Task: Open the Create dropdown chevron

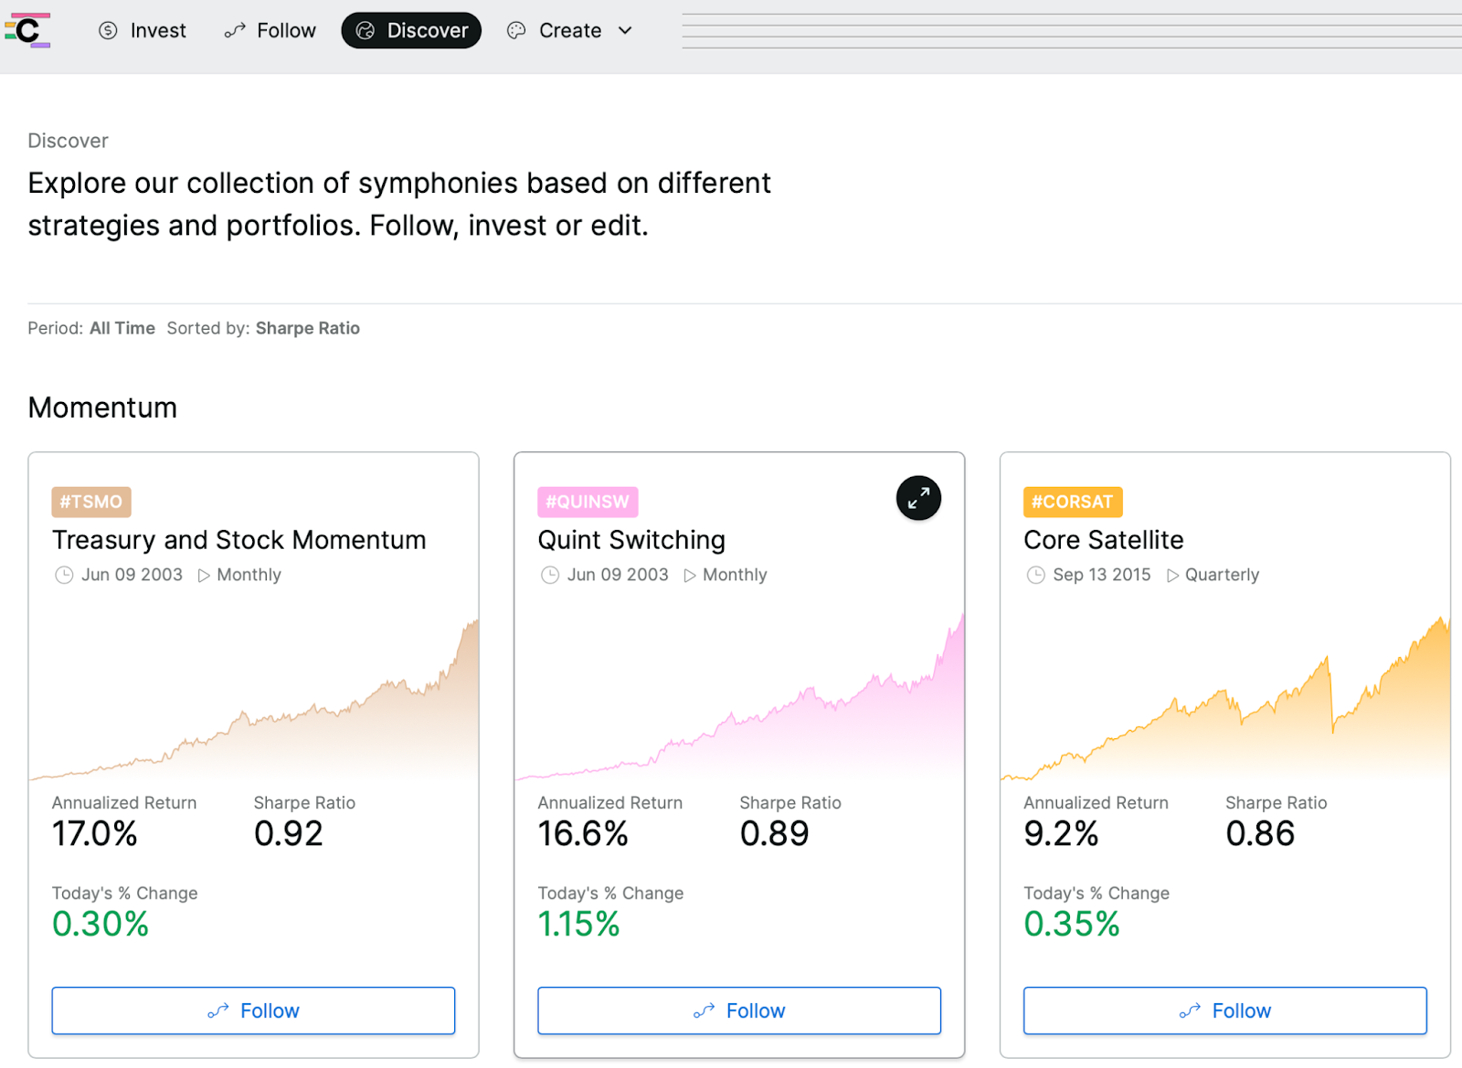Action: (625, 30)
